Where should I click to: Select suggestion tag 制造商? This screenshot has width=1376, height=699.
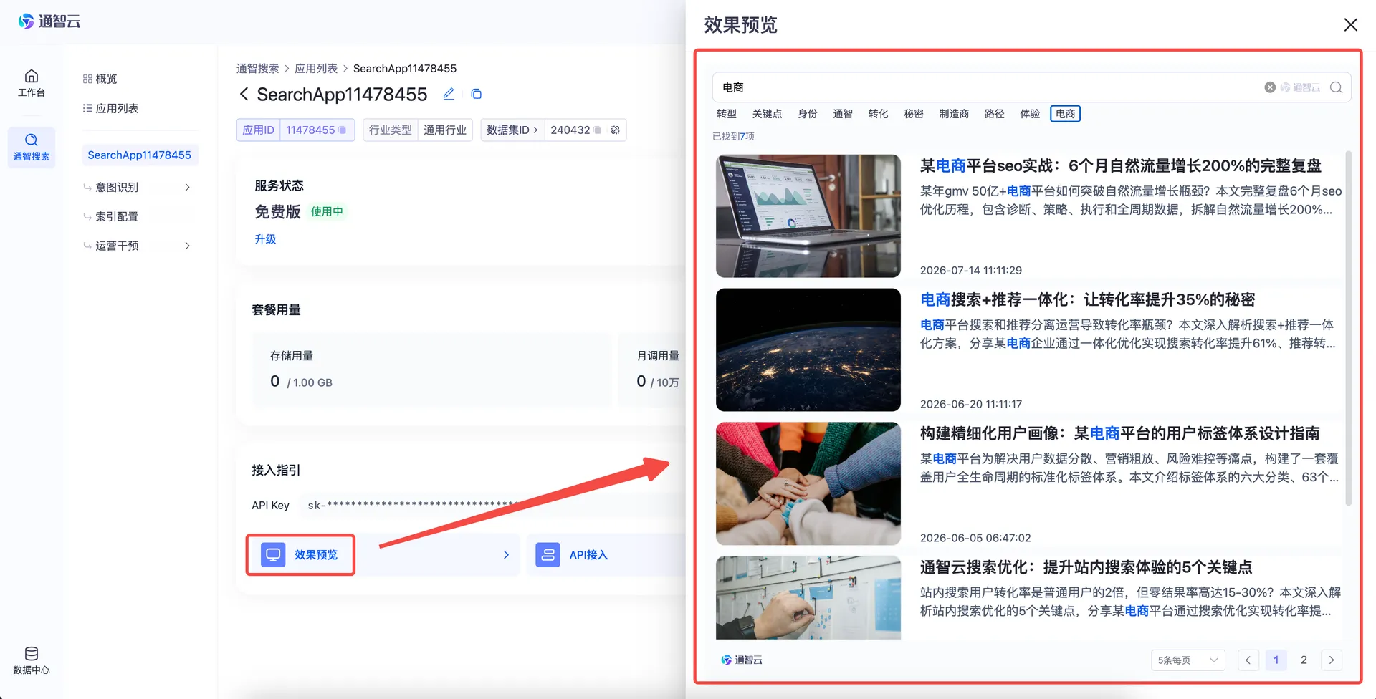click(954, 114)
